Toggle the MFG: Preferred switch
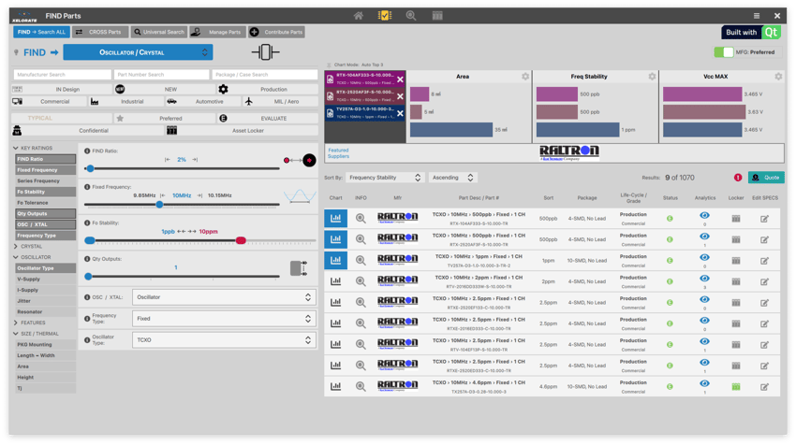The height and width of the screenshot is (445, 796). tap(723, 52)
